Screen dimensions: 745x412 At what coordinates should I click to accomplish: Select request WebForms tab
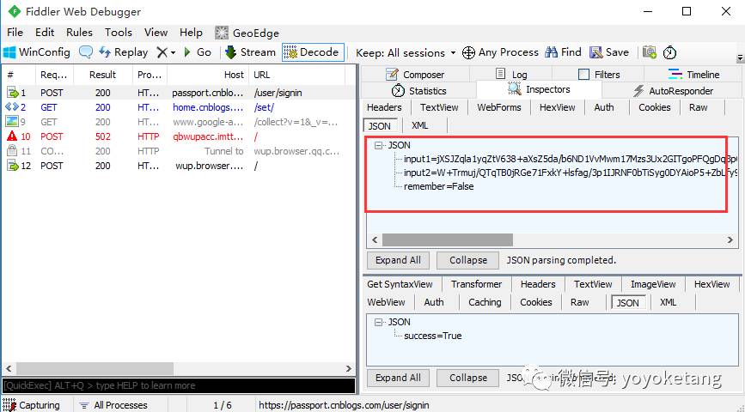tap(499, 107)
